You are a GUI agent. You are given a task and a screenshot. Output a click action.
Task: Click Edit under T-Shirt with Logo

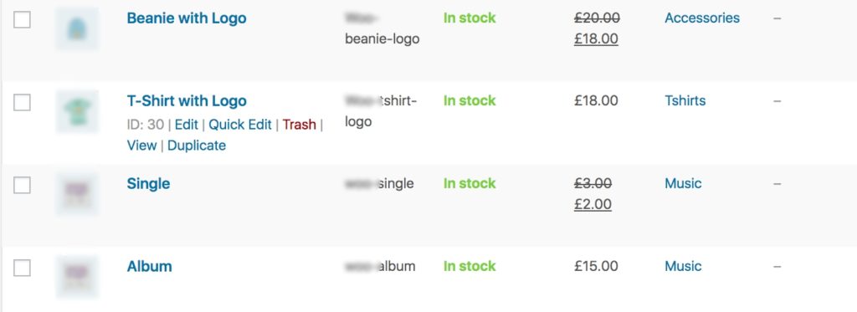click(187, 125)
